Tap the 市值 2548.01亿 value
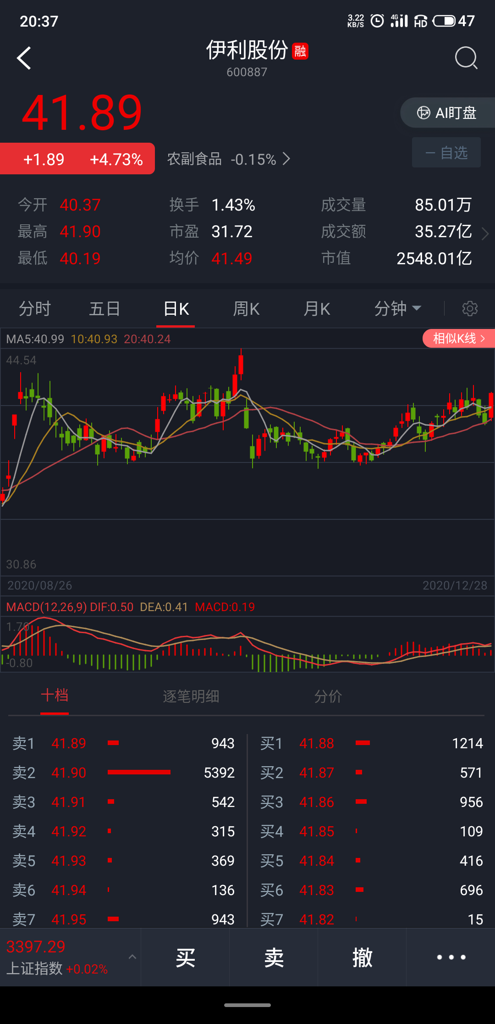The image size is (495, 1024). pyautogui.click(x=434, y=258)
